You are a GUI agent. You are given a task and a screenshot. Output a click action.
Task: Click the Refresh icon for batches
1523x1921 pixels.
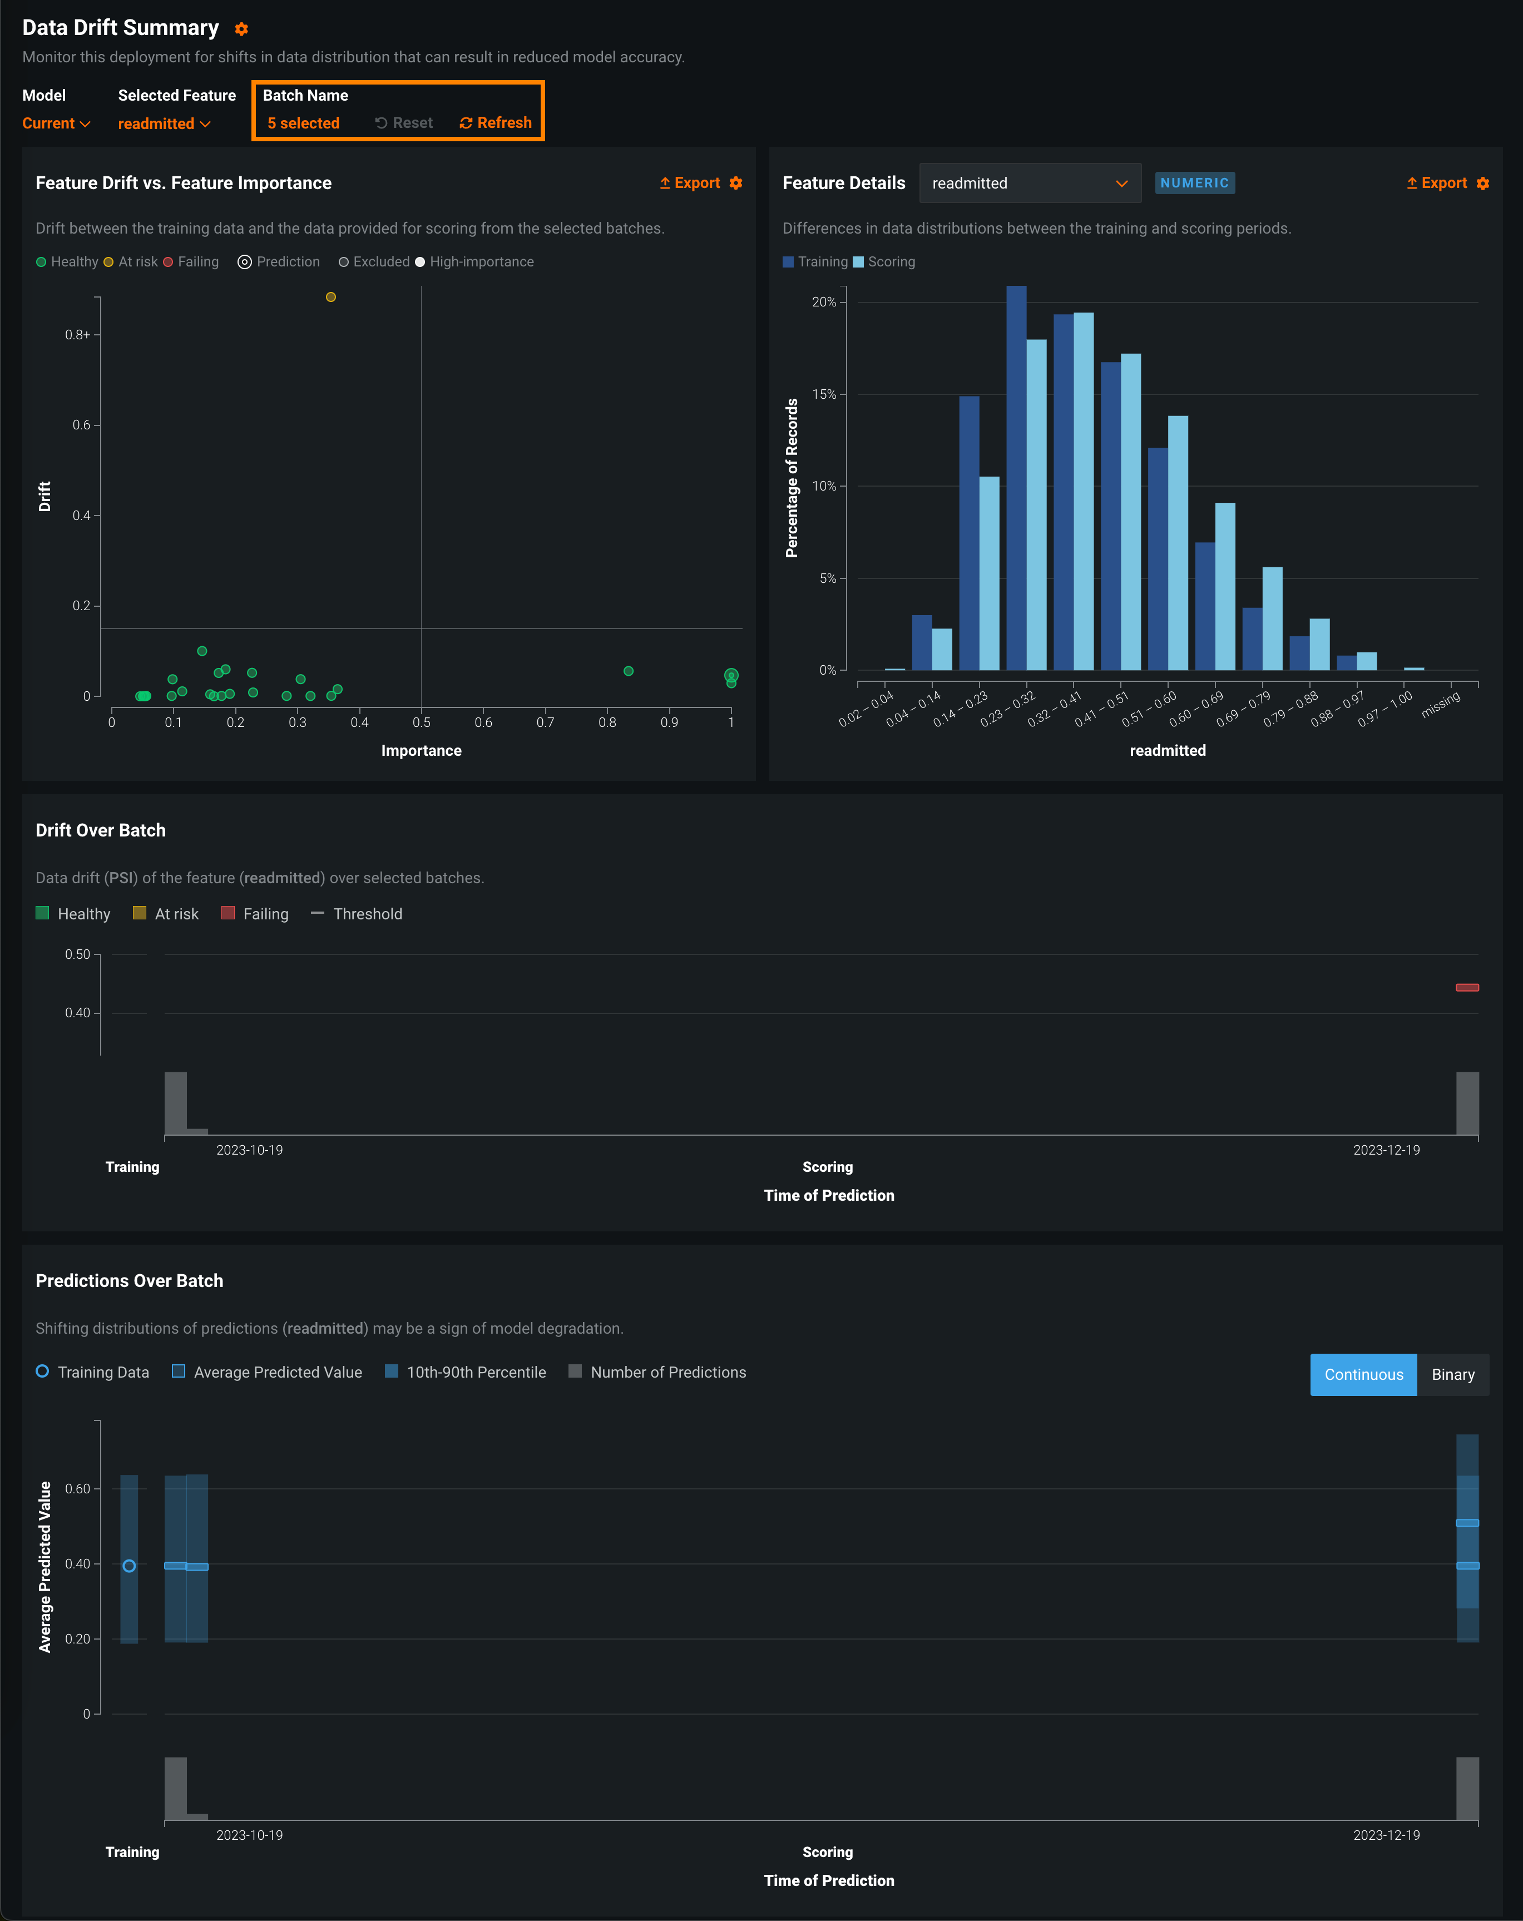tap(466, 123)
